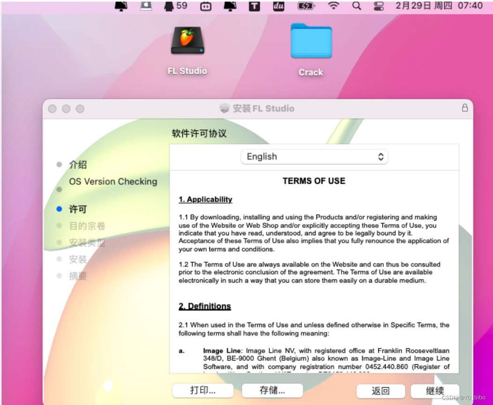Click the paragraph starting '1.1 By downloading'
Screen dimensions: 493x405
click(x=314, y=233)
